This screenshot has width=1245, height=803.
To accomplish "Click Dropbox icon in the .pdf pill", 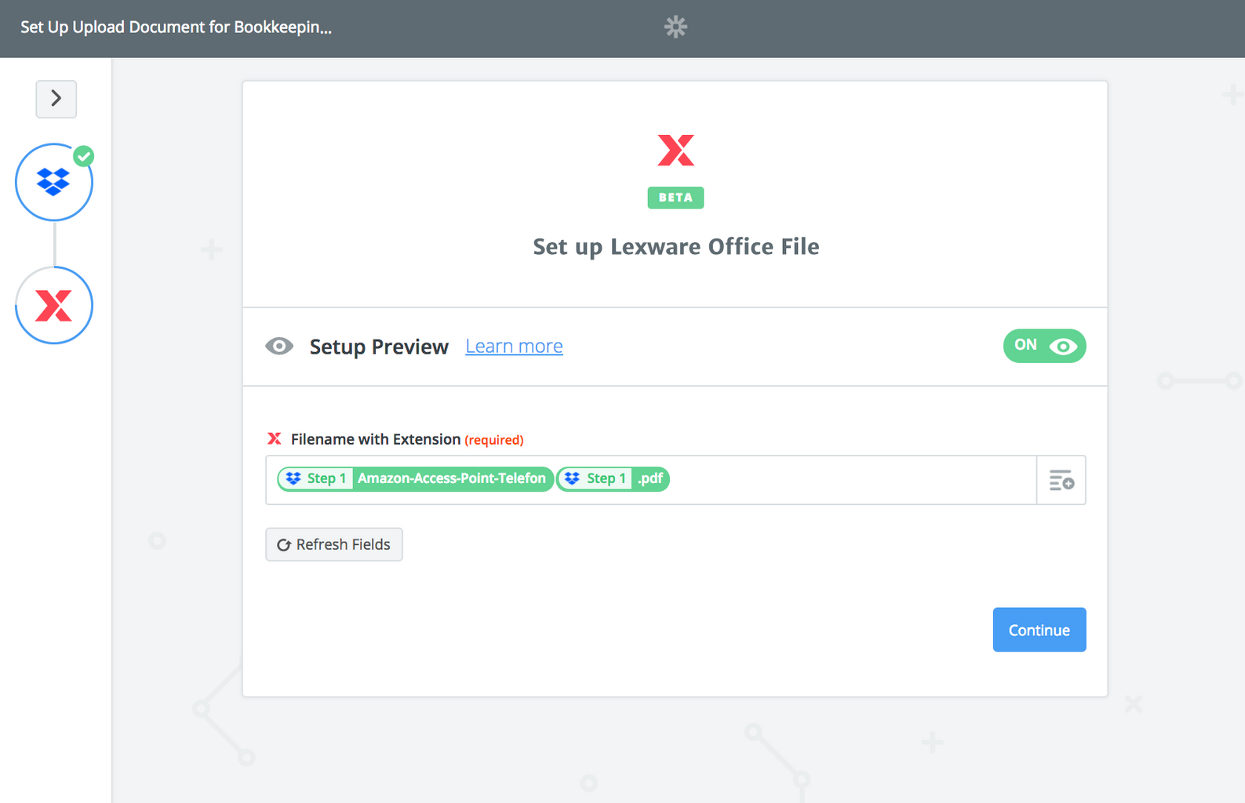I will (x=573, y=478).
